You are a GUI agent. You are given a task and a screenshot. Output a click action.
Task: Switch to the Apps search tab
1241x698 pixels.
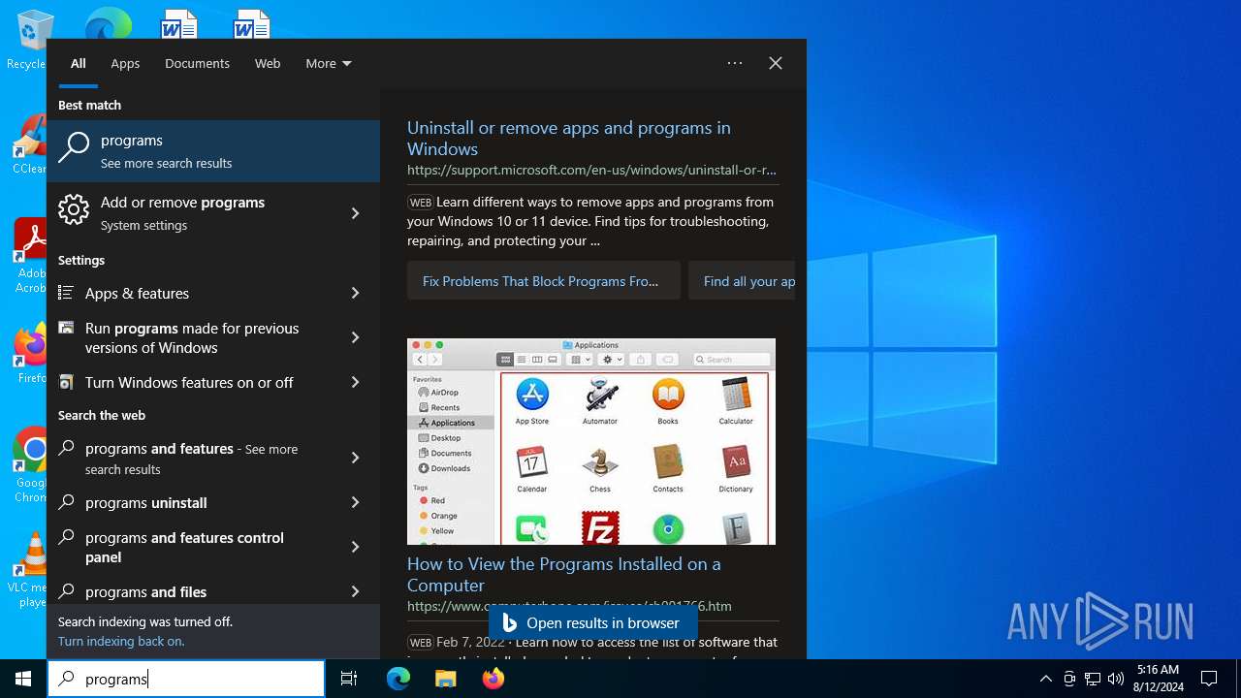[125, 63]
